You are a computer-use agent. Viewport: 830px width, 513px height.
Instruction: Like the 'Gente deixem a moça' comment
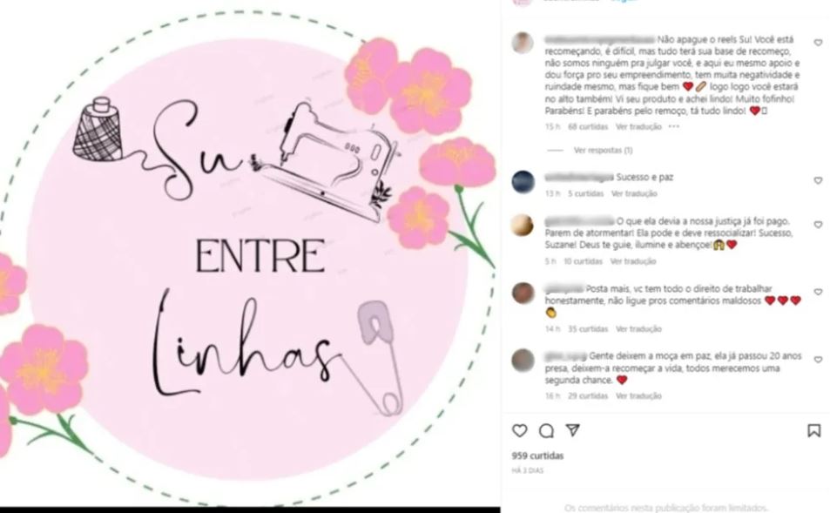(x=818, y=360)
